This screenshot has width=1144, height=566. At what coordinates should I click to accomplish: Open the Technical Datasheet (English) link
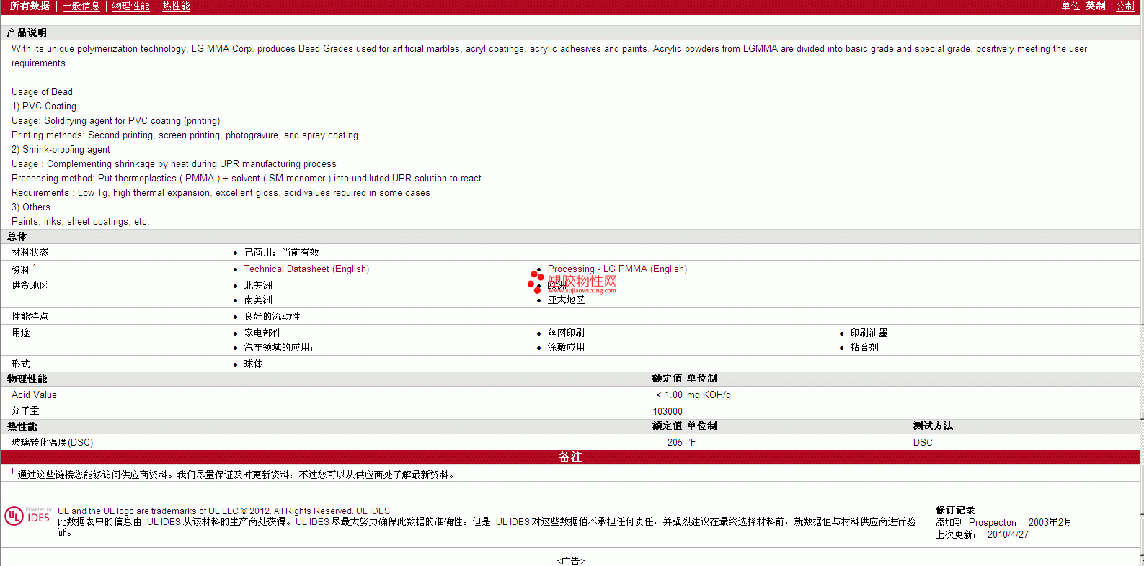pyautogui.click(x=306, y=269)
